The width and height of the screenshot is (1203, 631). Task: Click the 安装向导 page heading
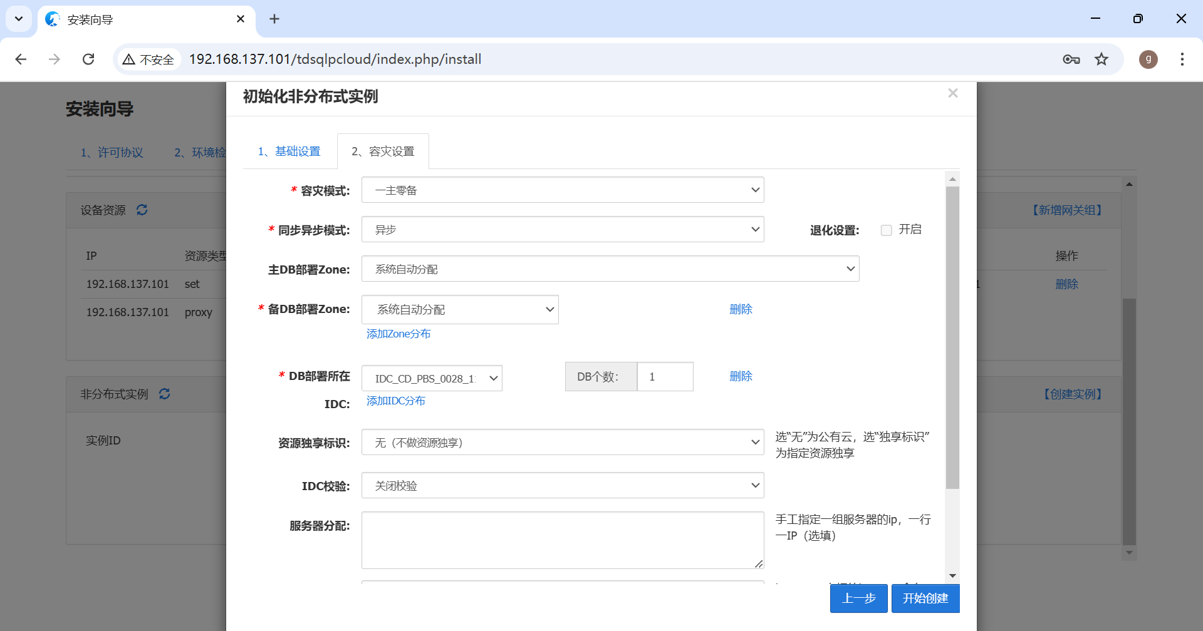[x=100, y=109]
